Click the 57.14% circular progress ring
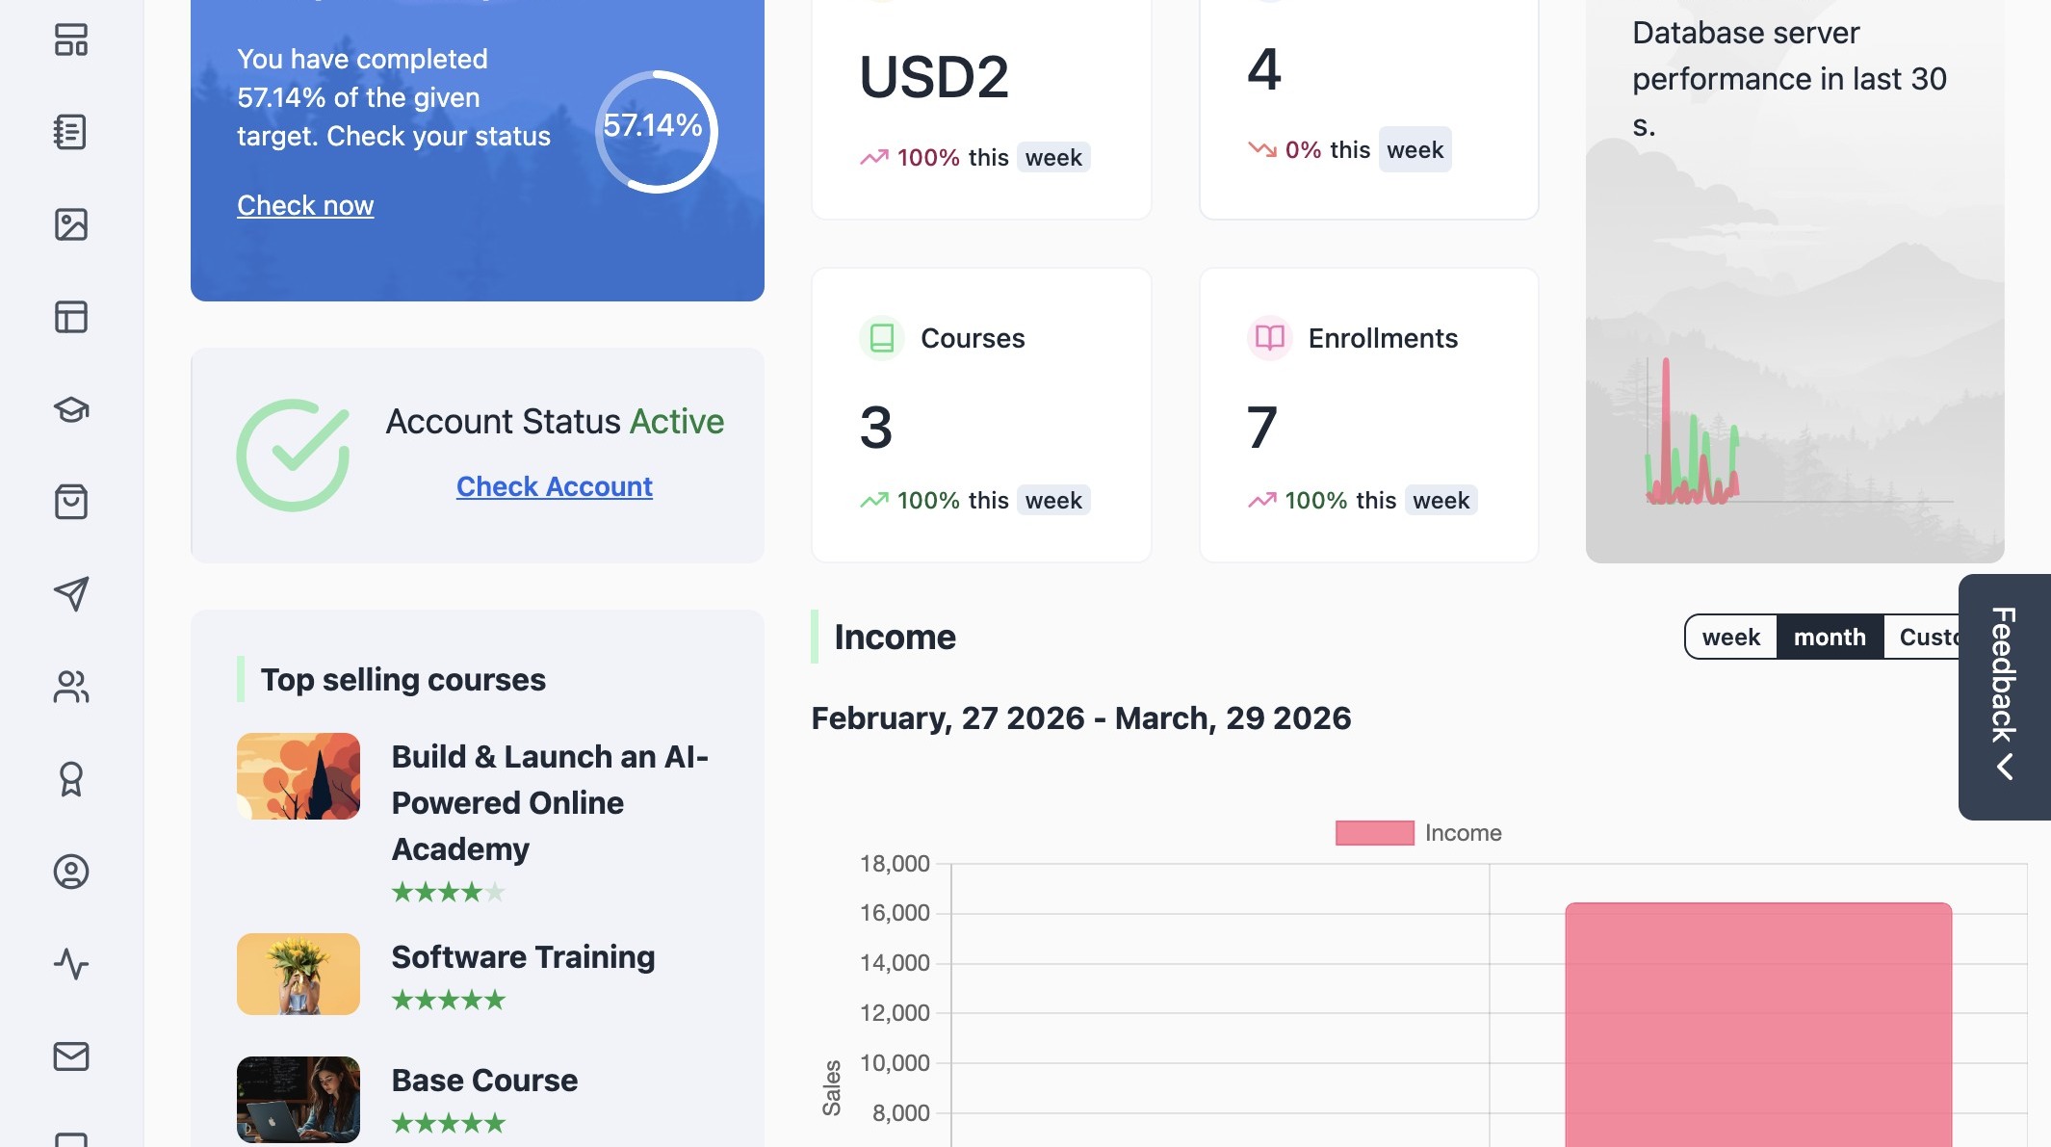 pos(656,131)
